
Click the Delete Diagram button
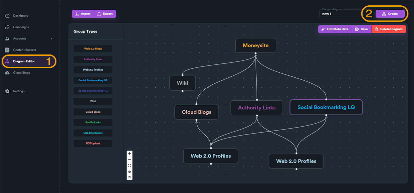coord(389,29)
